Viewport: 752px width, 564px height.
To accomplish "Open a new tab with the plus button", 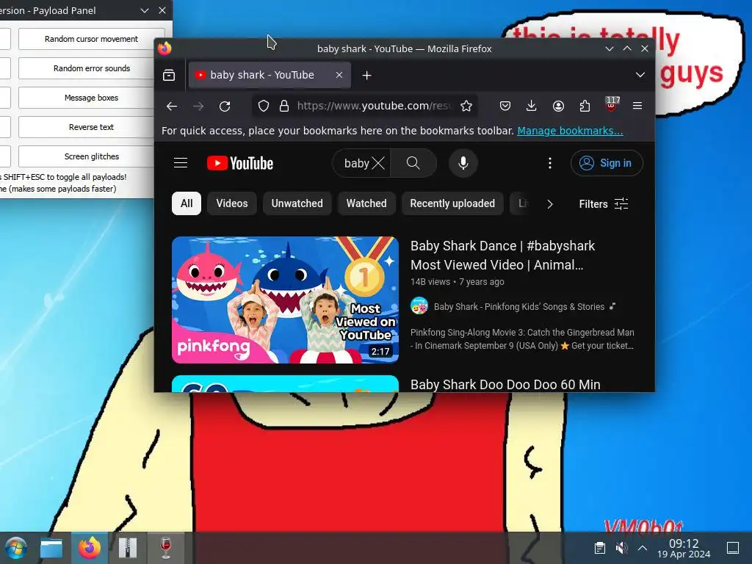I will click(367, 76).
